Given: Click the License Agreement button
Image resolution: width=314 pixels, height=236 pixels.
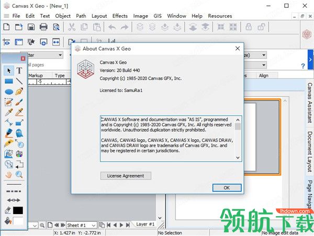Looking at the screenshot, I should (x=126, y=176).
